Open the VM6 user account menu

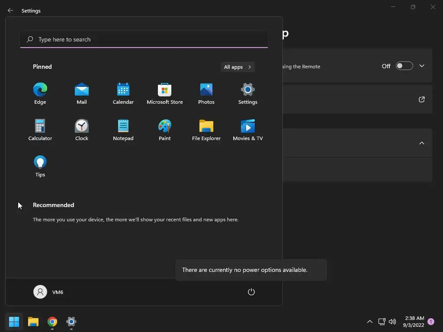pyautogui.click(x=48, y=292)
